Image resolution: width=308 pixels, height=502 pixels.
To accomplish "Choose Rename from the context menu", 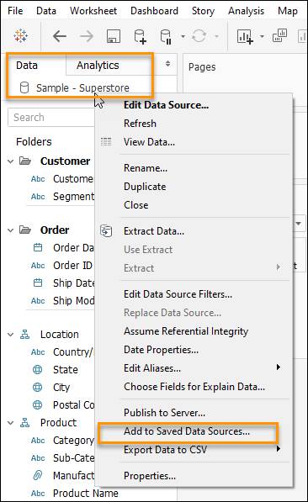I will point(146,168).
